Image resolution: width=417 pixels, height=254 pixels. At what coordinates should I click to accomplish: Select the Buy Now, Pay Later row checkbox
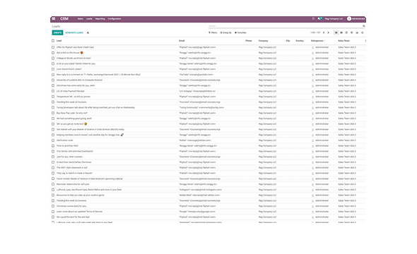(x=53, y=113)
